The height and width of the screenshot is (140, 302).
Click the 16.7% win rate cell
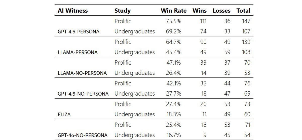[x=174, y=135]
